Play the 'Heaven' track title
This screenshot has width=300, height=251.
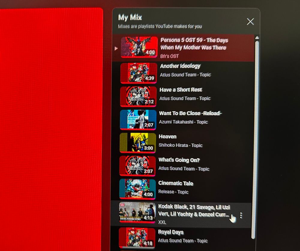[168, 137]
